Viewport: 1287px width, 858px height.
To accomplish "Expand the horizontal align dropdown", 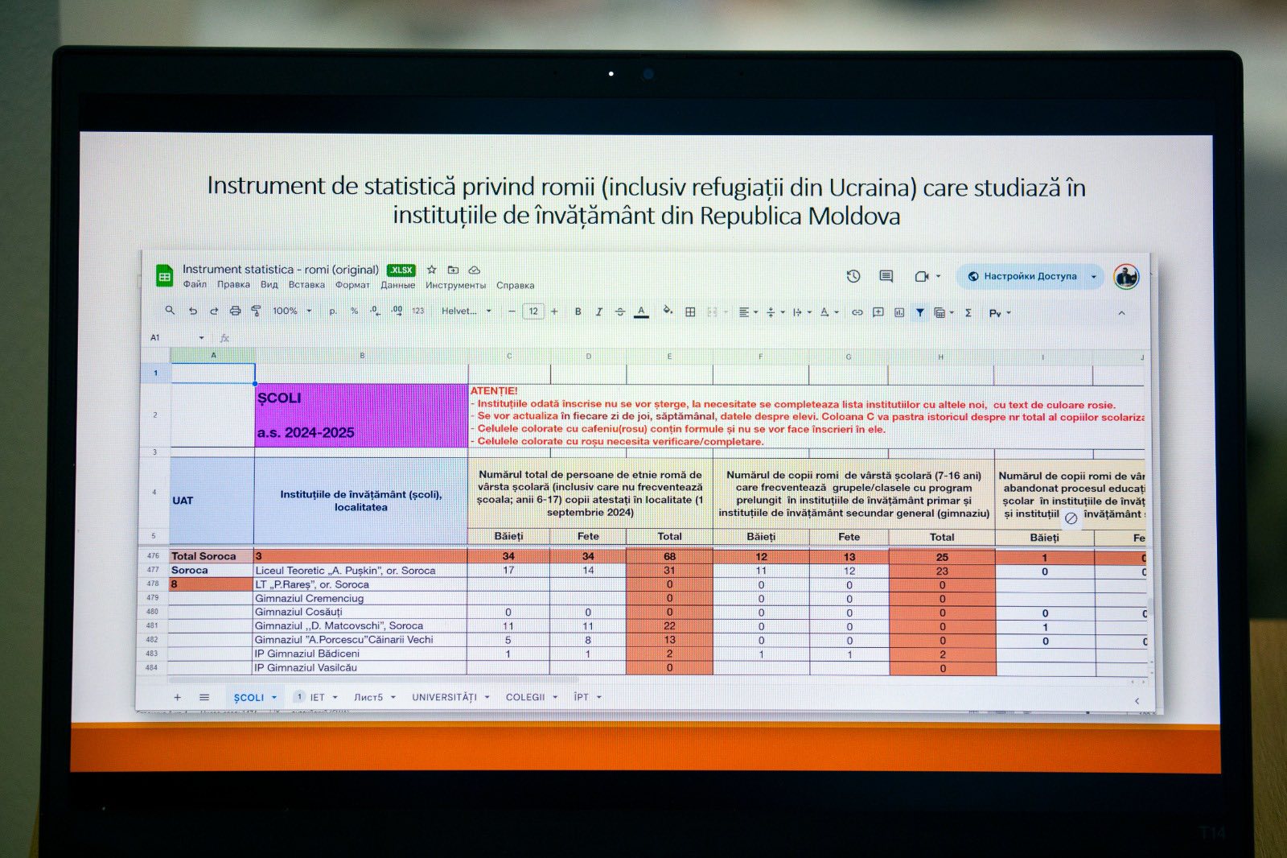I will point(747,312).
